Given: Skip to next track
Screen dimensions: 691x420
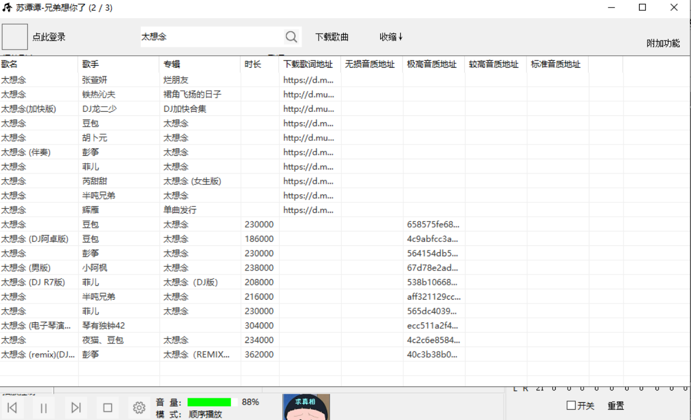Looking at the screenshot, I should point(76,407).
